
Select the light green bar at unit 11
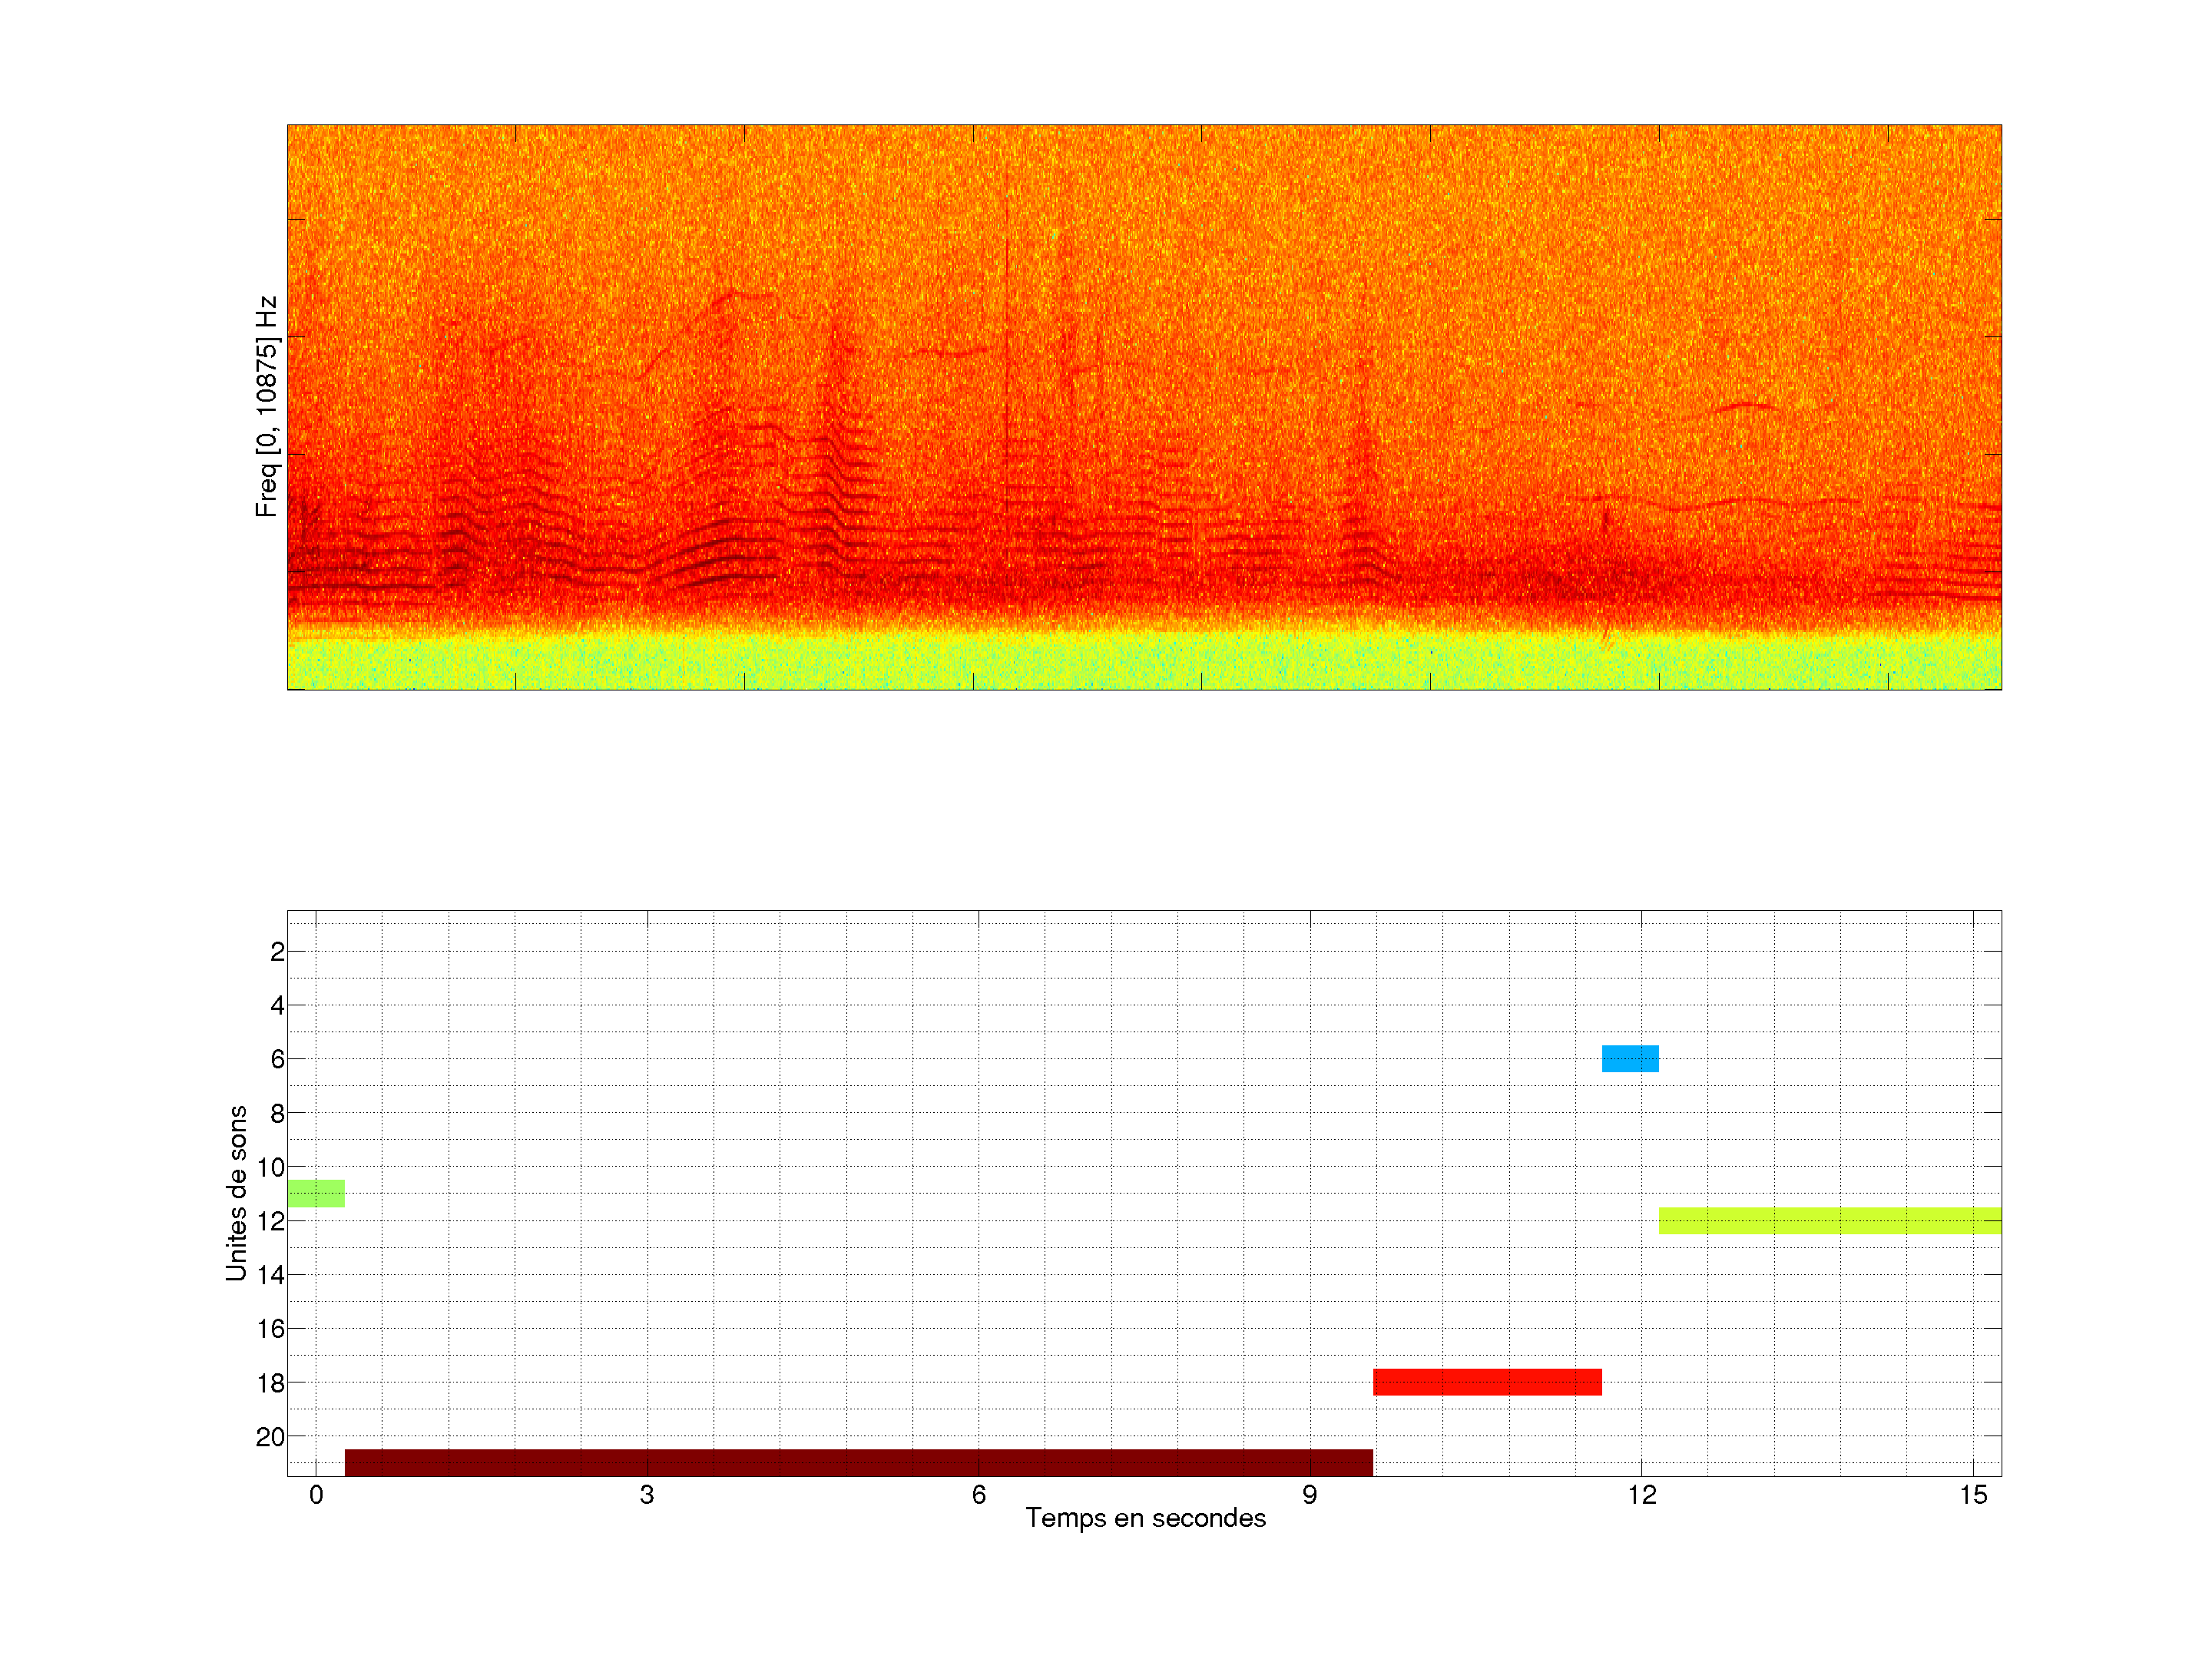pyautogui.click(x=316, y=1193)
